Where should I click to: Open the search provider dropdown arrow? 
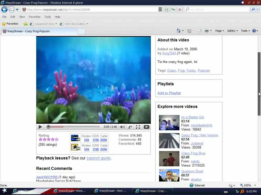click(x=257, y=9)
